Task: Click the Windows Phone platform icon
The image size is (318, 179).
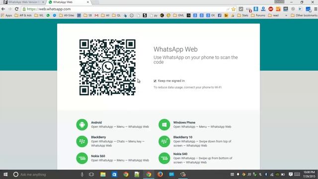Action: coord(164,125)
